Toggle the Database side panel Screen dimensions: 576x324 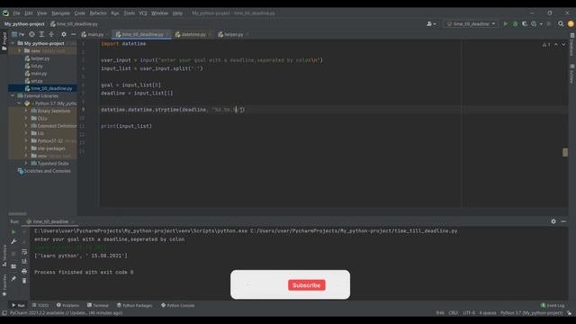(572, 46)
